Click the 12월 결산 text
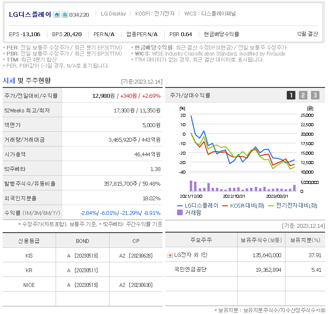This screenshot has width=329, height=314. click(x=307, y=34)
